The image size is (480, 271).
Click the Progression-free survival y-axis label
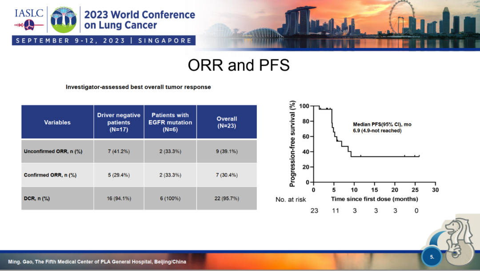(x=293, y=144)
